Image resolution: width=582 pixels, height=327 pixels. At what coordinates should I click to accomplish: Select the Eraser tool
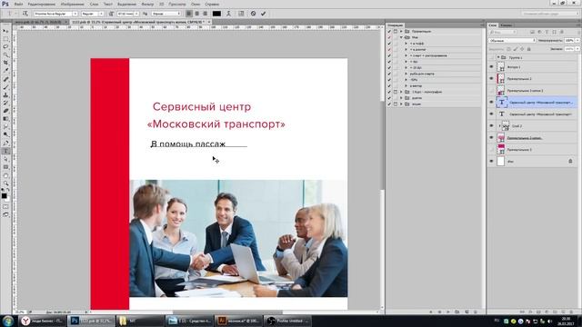(5, 111)
